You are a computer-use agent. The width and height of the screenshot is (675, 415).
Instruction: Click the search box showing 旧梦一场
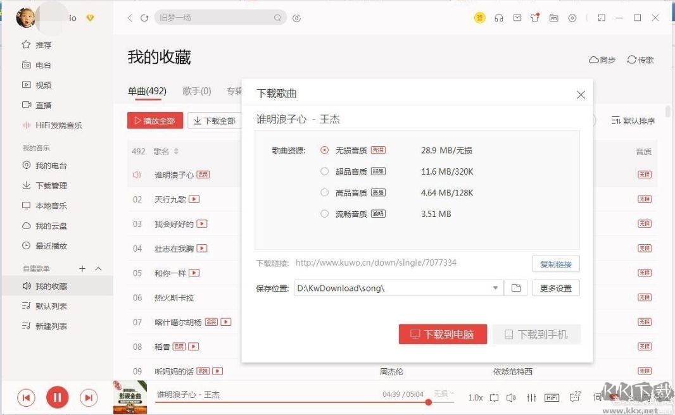click(x=215, y=18)
